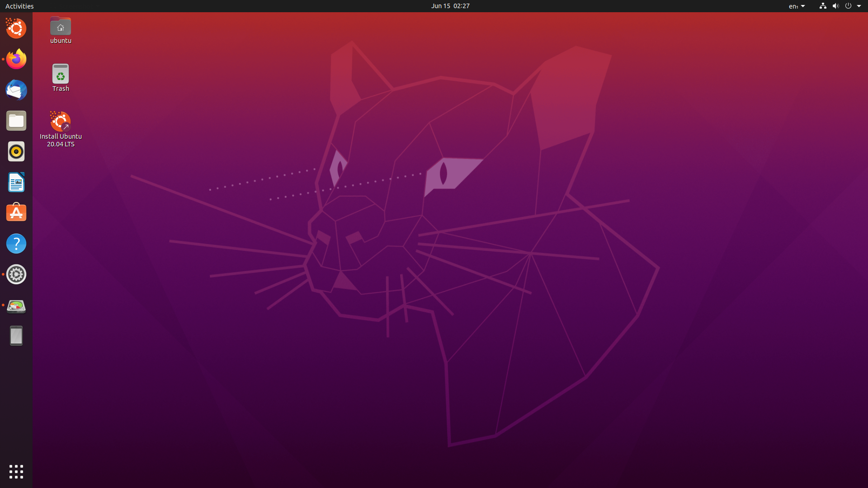Click Install Ubuntu dock icon at top
Image resolution: width=868 pixels, height=488 pixels.
[x=16, y=28]
